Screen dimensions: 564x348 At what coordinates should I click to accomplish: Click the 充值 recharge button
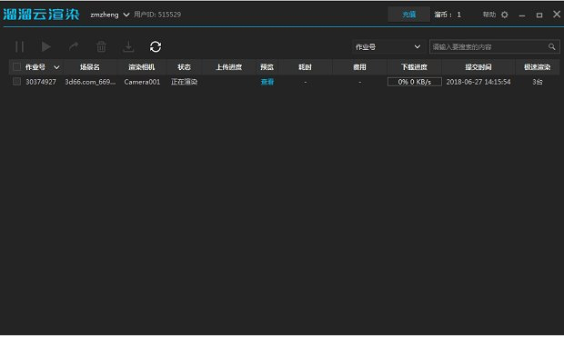(x=408, y=15)
